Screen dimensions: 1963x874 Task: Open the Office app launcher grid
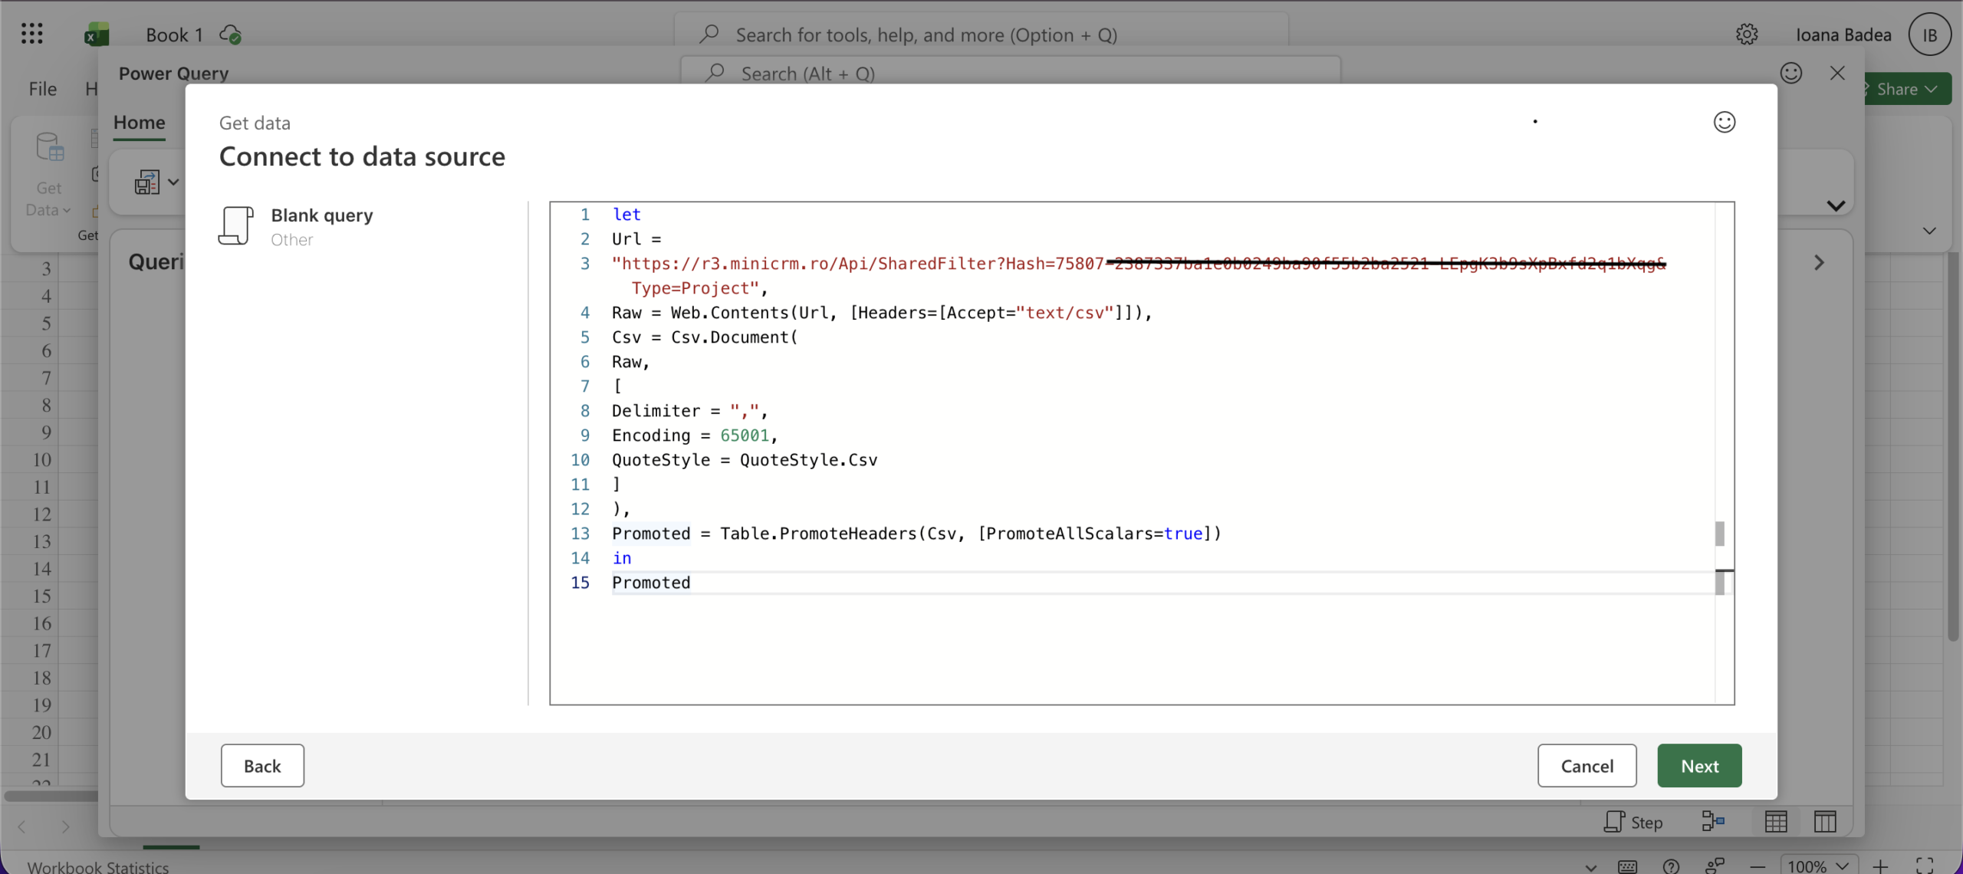pyautogui.click(x=31, y=34)
